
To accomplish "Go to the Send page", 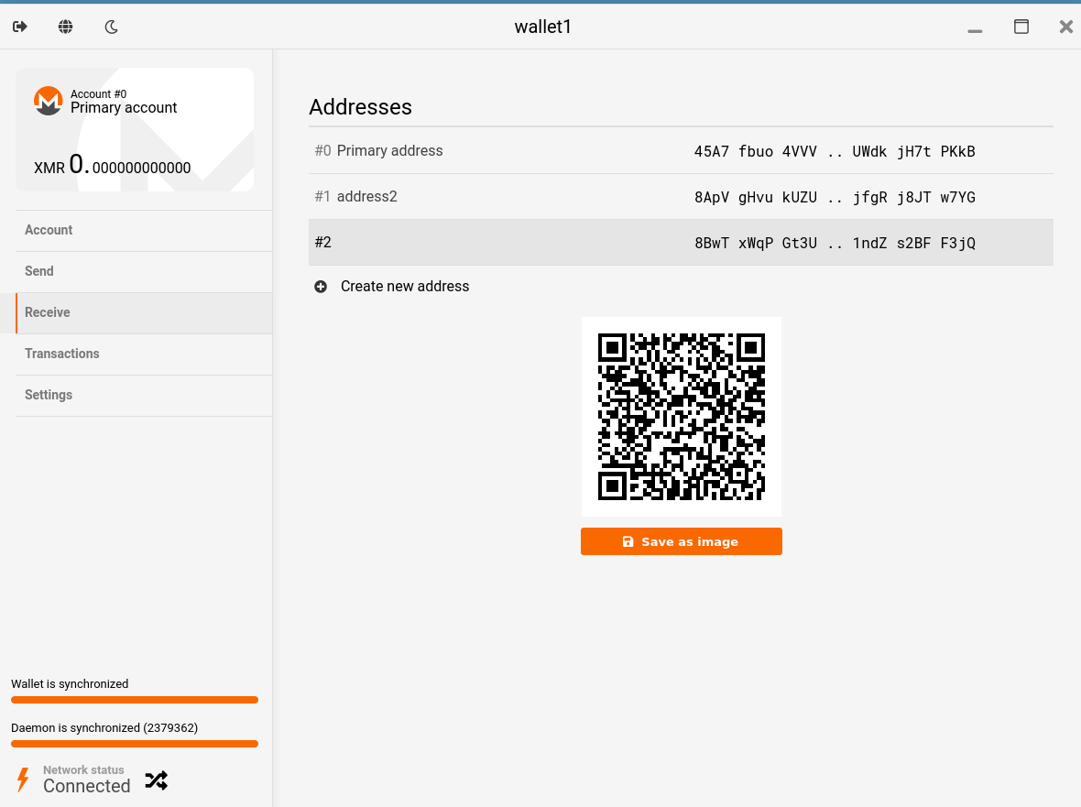I will pos(144,271).
